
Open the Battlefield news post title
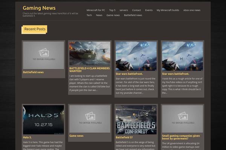click(x=33, y=72)
